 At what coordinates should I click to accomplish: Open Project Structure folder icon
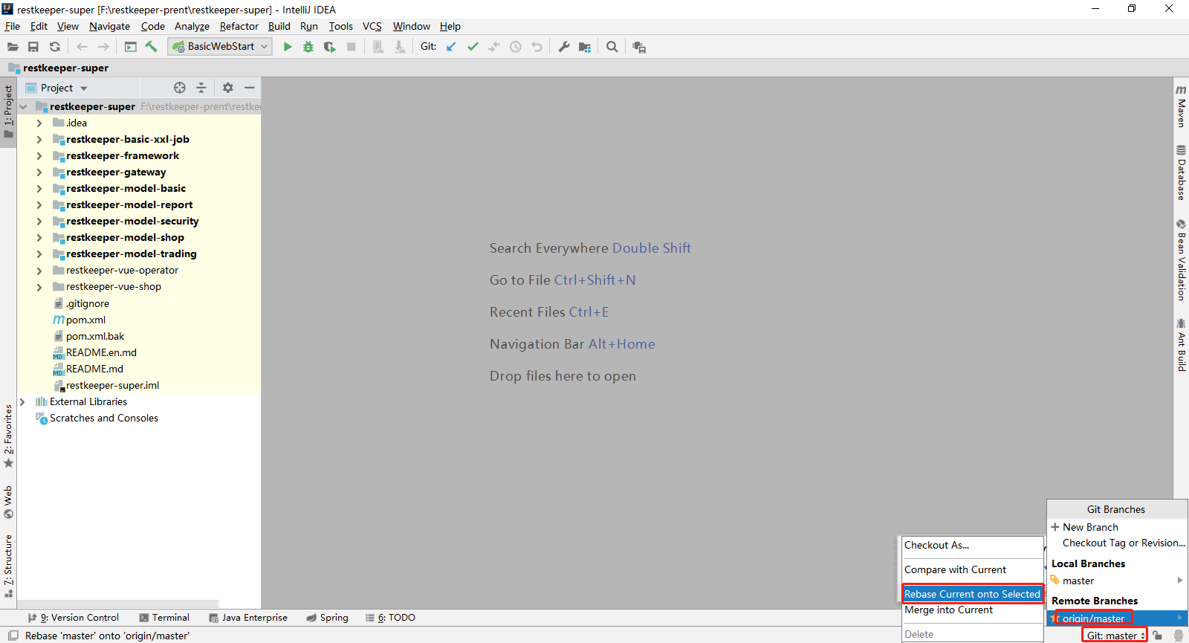tap(585, 47)
